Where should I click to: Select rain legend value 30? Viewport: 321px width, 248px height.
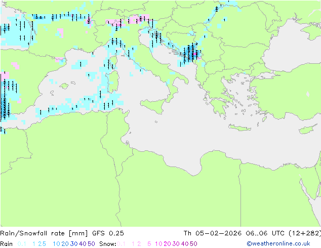[x=74, y=244]
